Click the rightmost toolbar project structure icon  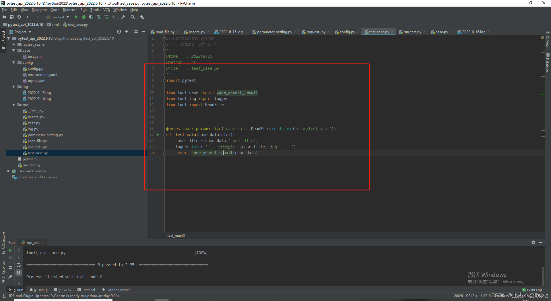coord(142,17)
